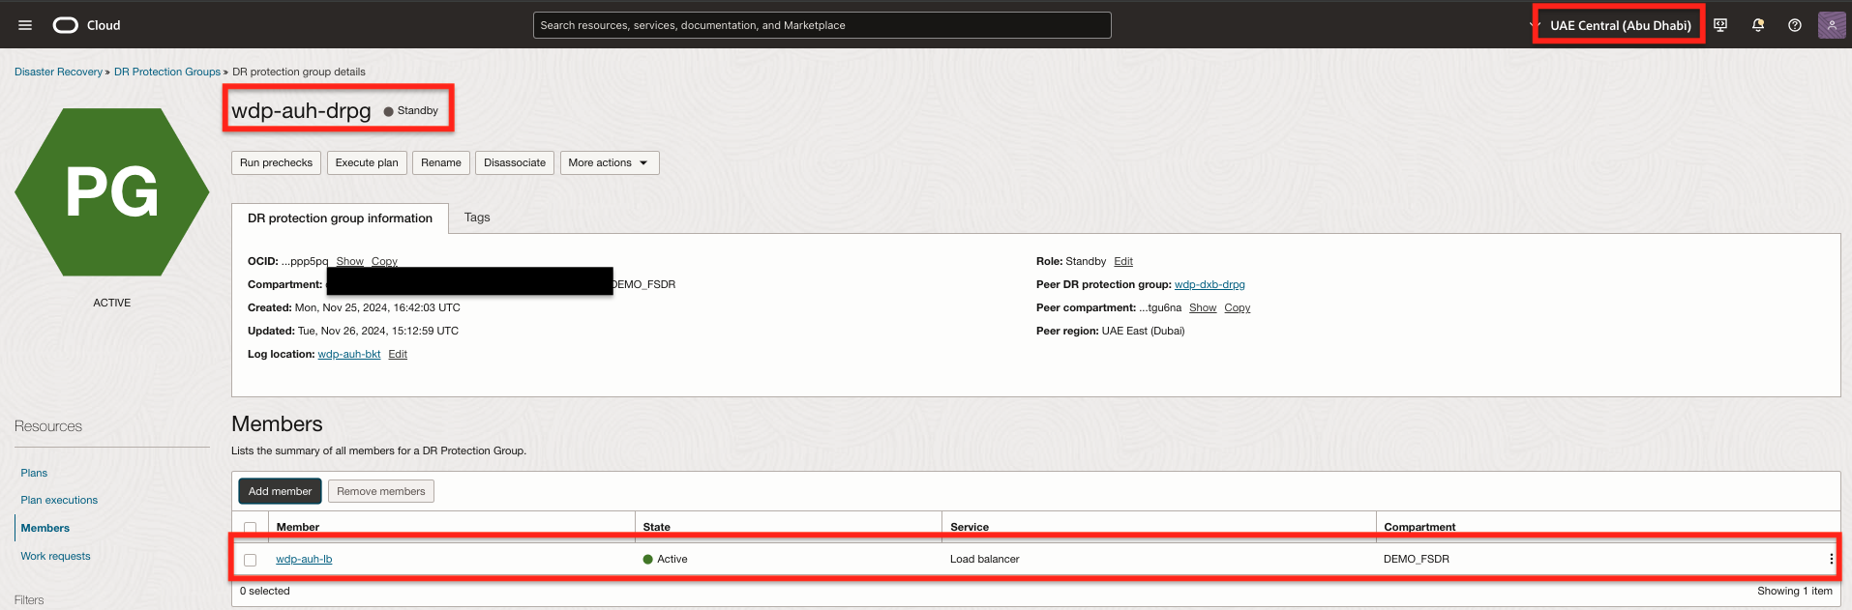Open the help question mark icon
The image size is (1852, 610).
(x=1795, y=25)
